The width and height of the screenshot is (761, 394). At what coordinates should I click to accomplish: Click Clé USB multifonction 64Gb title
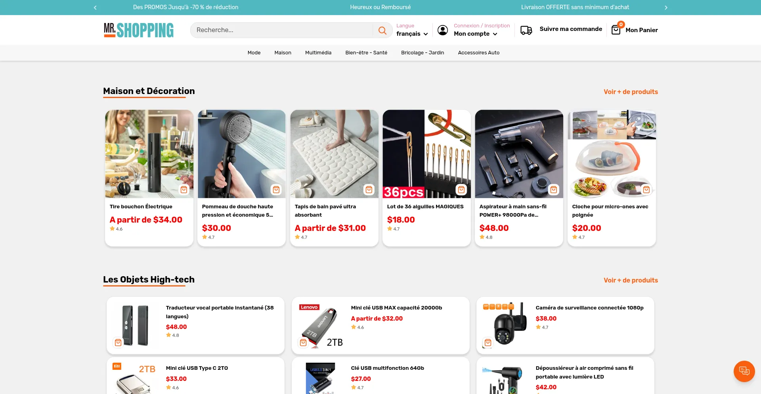click(387, 368)
